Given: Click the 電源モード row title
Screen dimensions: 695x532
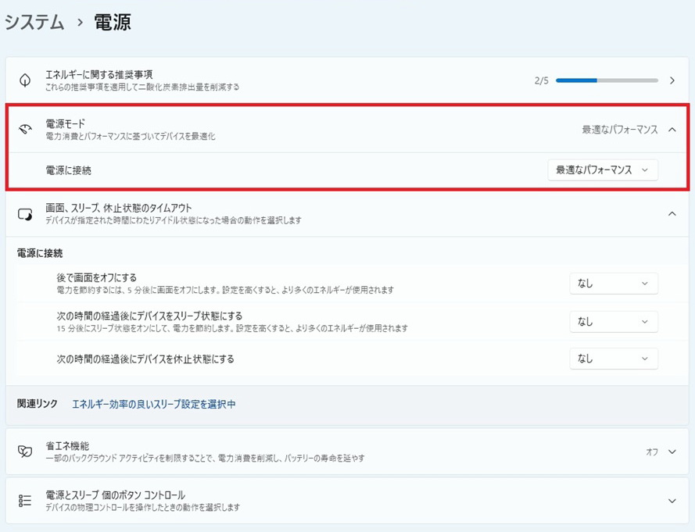Looking at the screenshot, I should [x=66, y=123].
